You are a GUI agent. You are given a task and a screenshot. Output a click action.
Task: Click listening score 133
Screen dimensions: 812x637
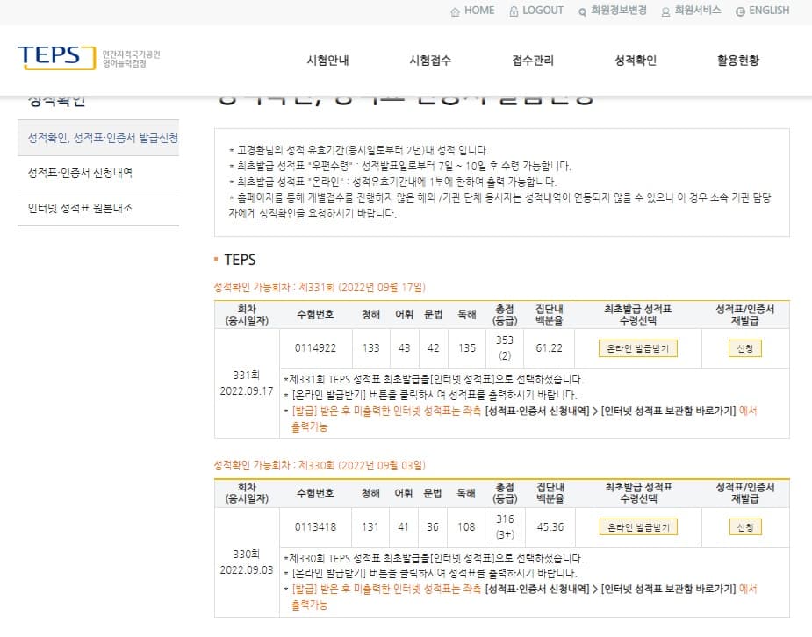click(x=370, y=348)
